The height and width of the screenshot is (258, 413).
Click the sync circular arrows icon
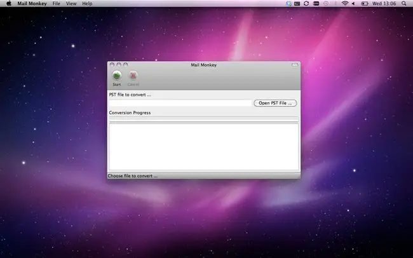[x=306, y=3]
